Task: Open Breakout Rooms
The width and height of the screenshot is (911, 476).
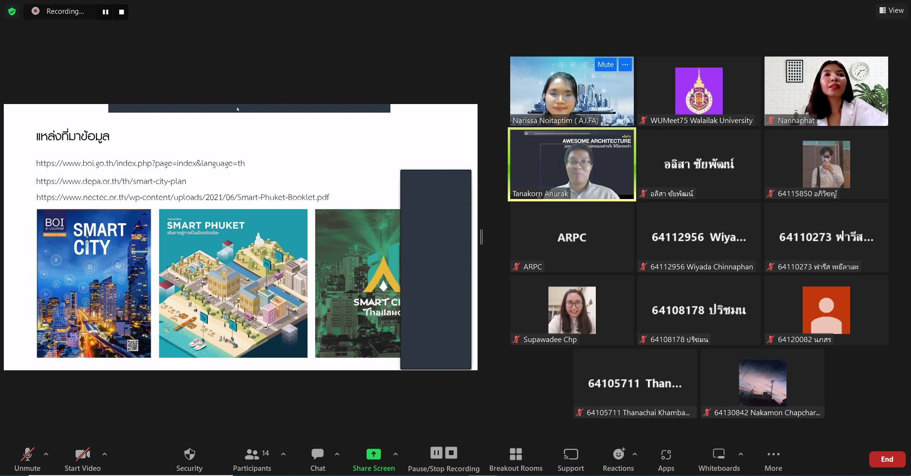Action: [515, 455]
